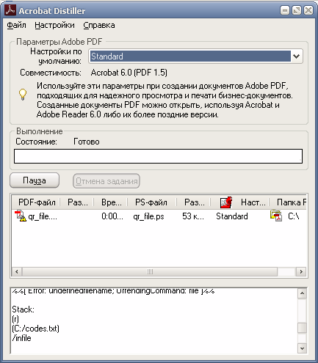Open the Настройки menu
The width and height of the screenshot is (318, 363).
pyautogui.click(x=54, y=25)
